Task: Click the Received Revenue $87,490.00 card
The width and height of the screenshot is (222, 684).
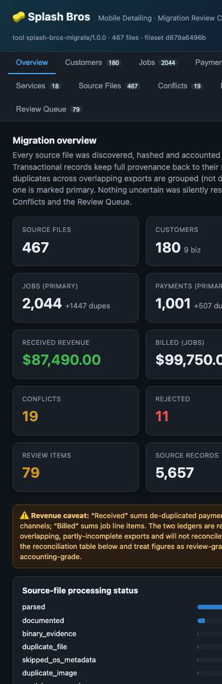Action: coord(76,354)
